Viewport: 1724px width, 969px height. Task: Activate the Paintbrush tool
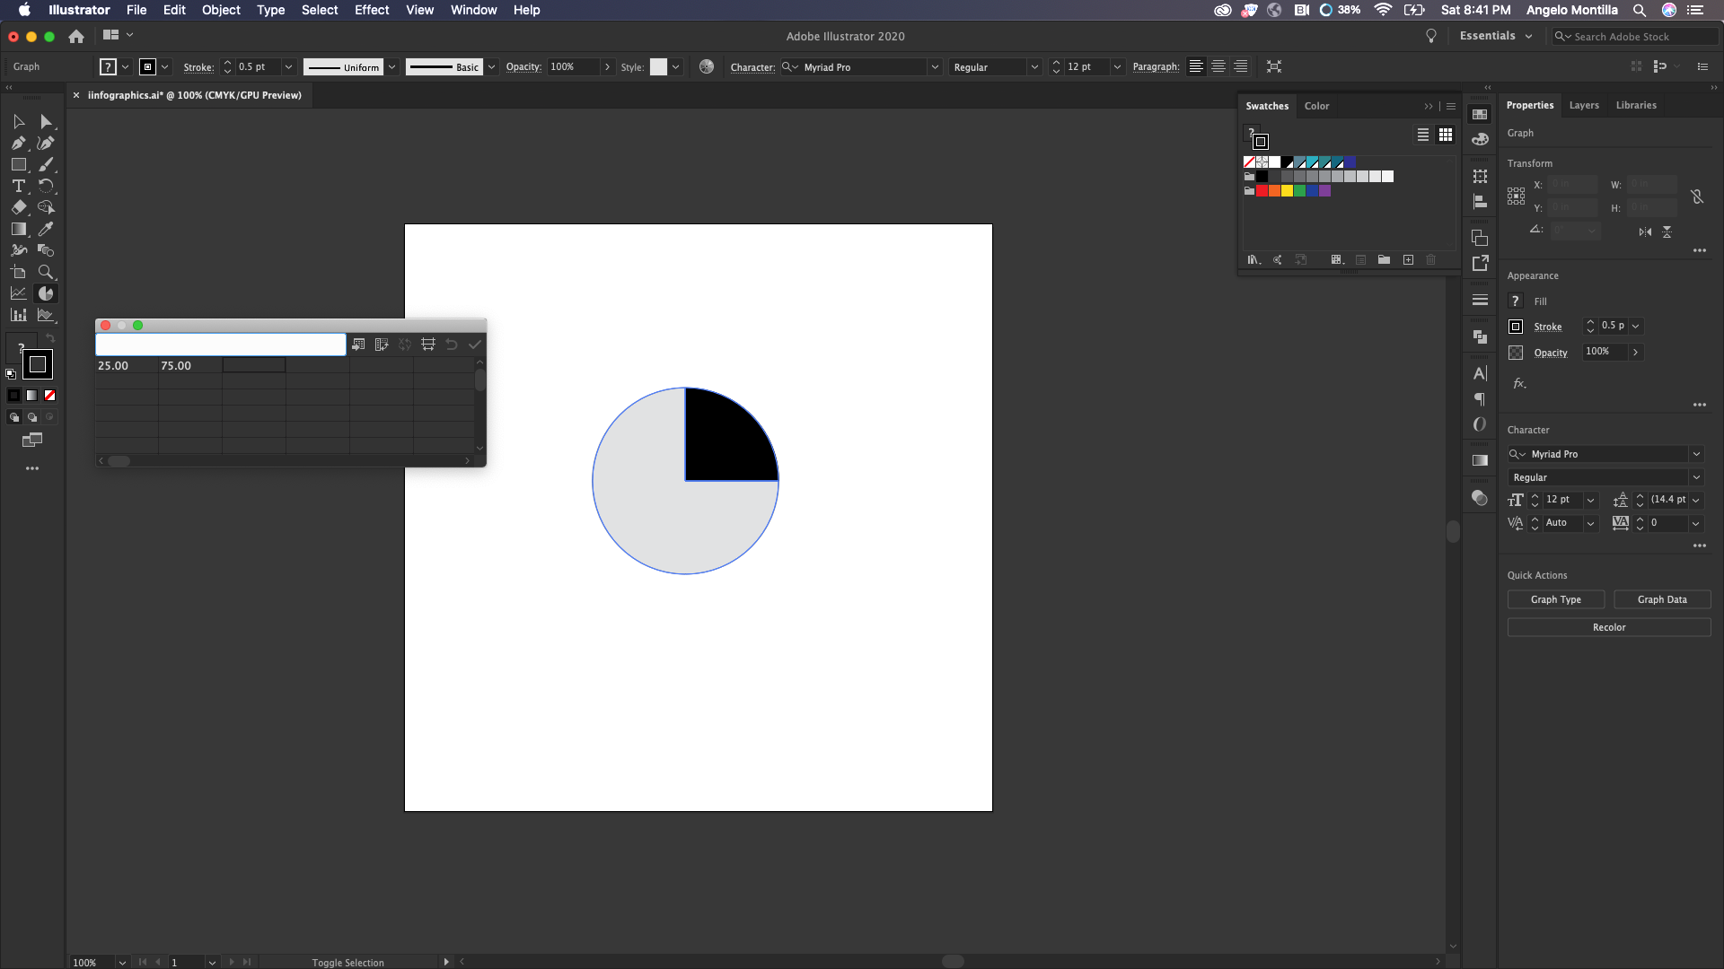46,164
